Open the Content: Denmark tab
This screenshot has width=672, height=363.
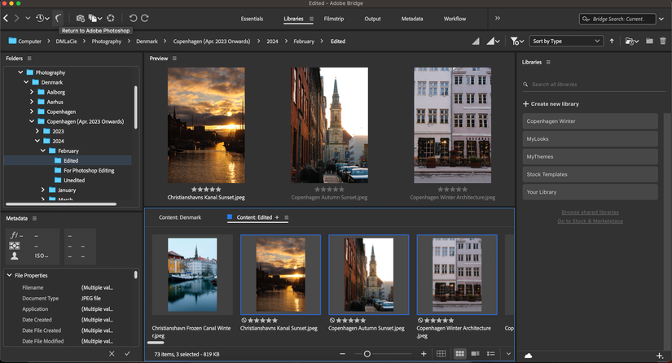[x=179, y=217]
